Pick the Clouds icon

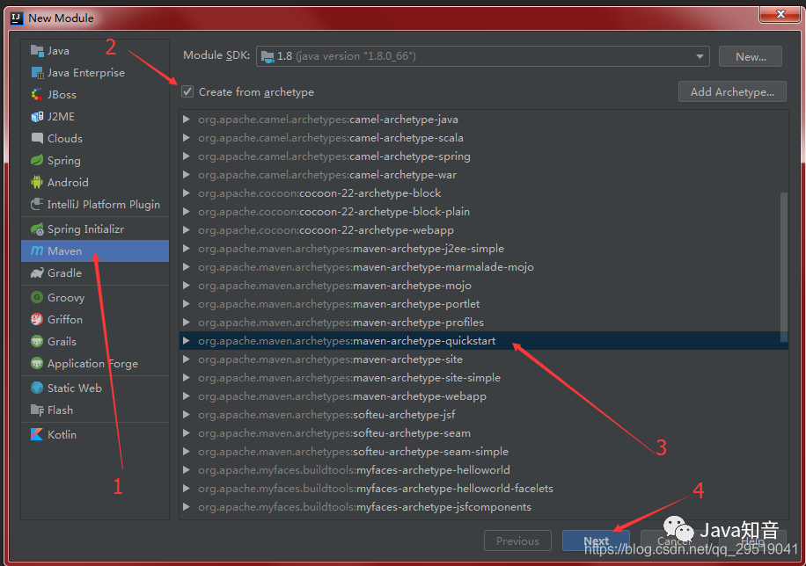tap(37, 138)
